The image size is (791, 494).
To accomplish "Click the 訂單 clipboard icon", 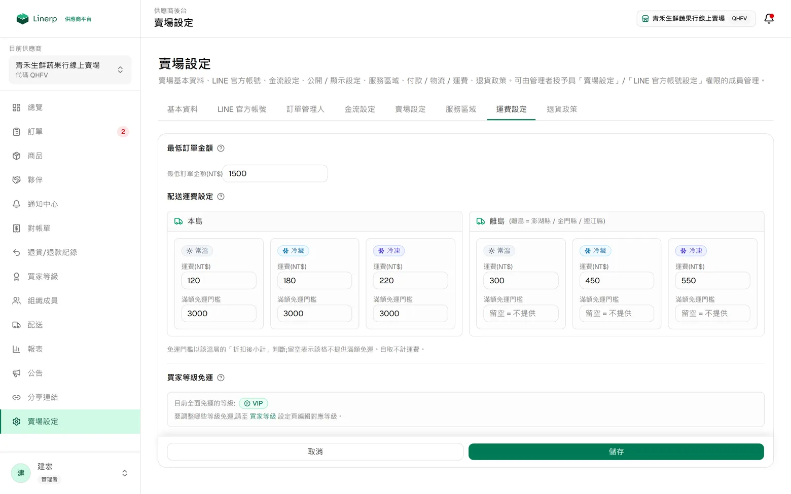I will click(x=16, y=132).
